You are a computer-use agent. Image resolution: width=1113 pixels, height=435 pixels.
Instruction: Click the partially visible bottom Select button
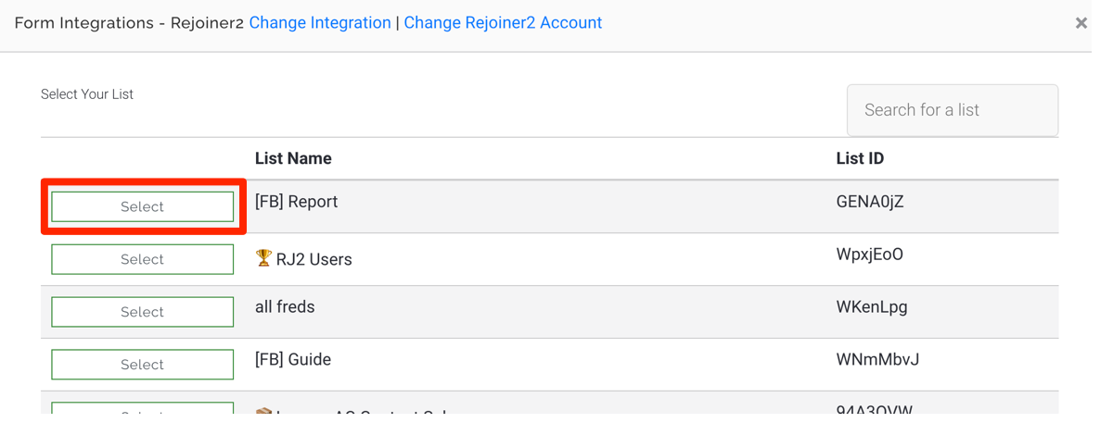(x=142, y=408)
